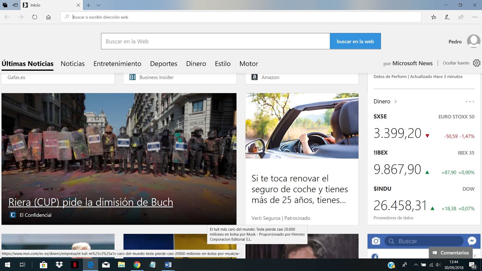Open the Motor section
The width and height of the screenshot is (482, 271).
(249, 64)
